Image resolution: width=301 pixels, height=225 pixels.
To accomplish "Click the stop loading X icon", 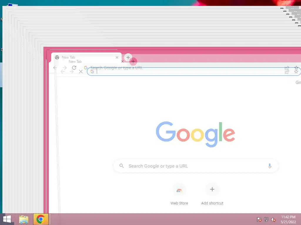I will click(x=81, y=71).
